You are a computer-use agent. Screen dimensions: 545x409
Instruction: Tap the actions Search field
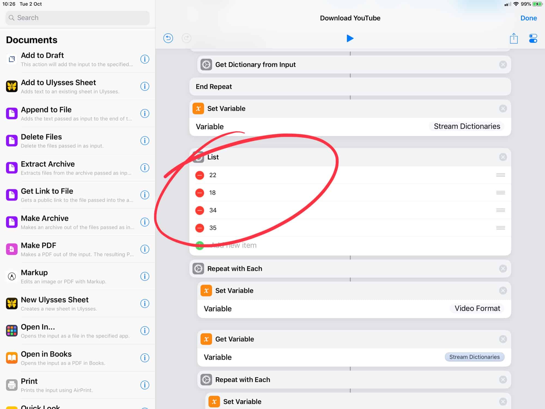[78, 18]
